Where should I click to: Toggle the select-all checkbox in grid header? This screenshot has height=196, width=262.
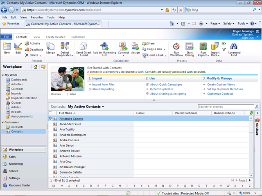click(x=50, y=113)
